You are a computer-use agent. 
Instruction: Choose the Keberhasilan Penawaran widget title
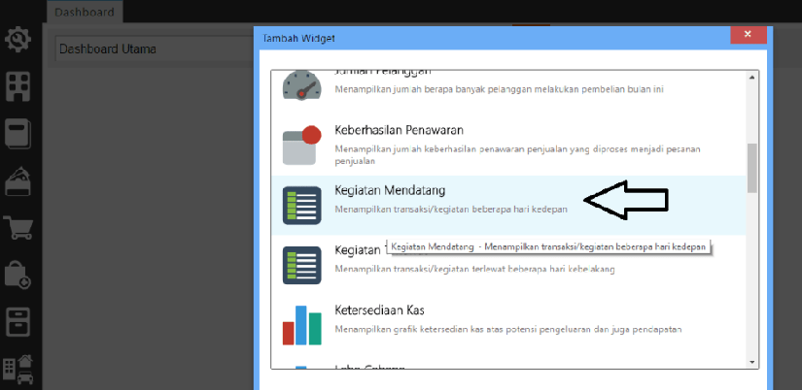coord(399,130)
